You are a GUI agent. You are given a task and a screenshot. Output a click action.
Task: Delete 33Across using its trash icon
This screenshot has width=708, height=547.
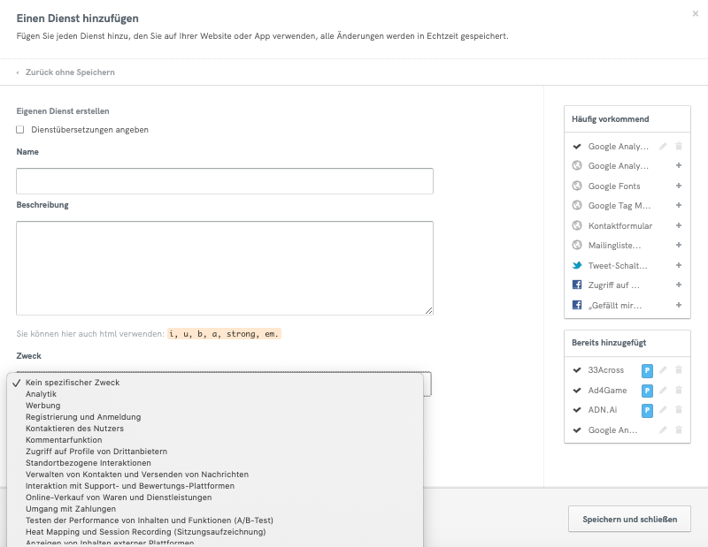678,370
